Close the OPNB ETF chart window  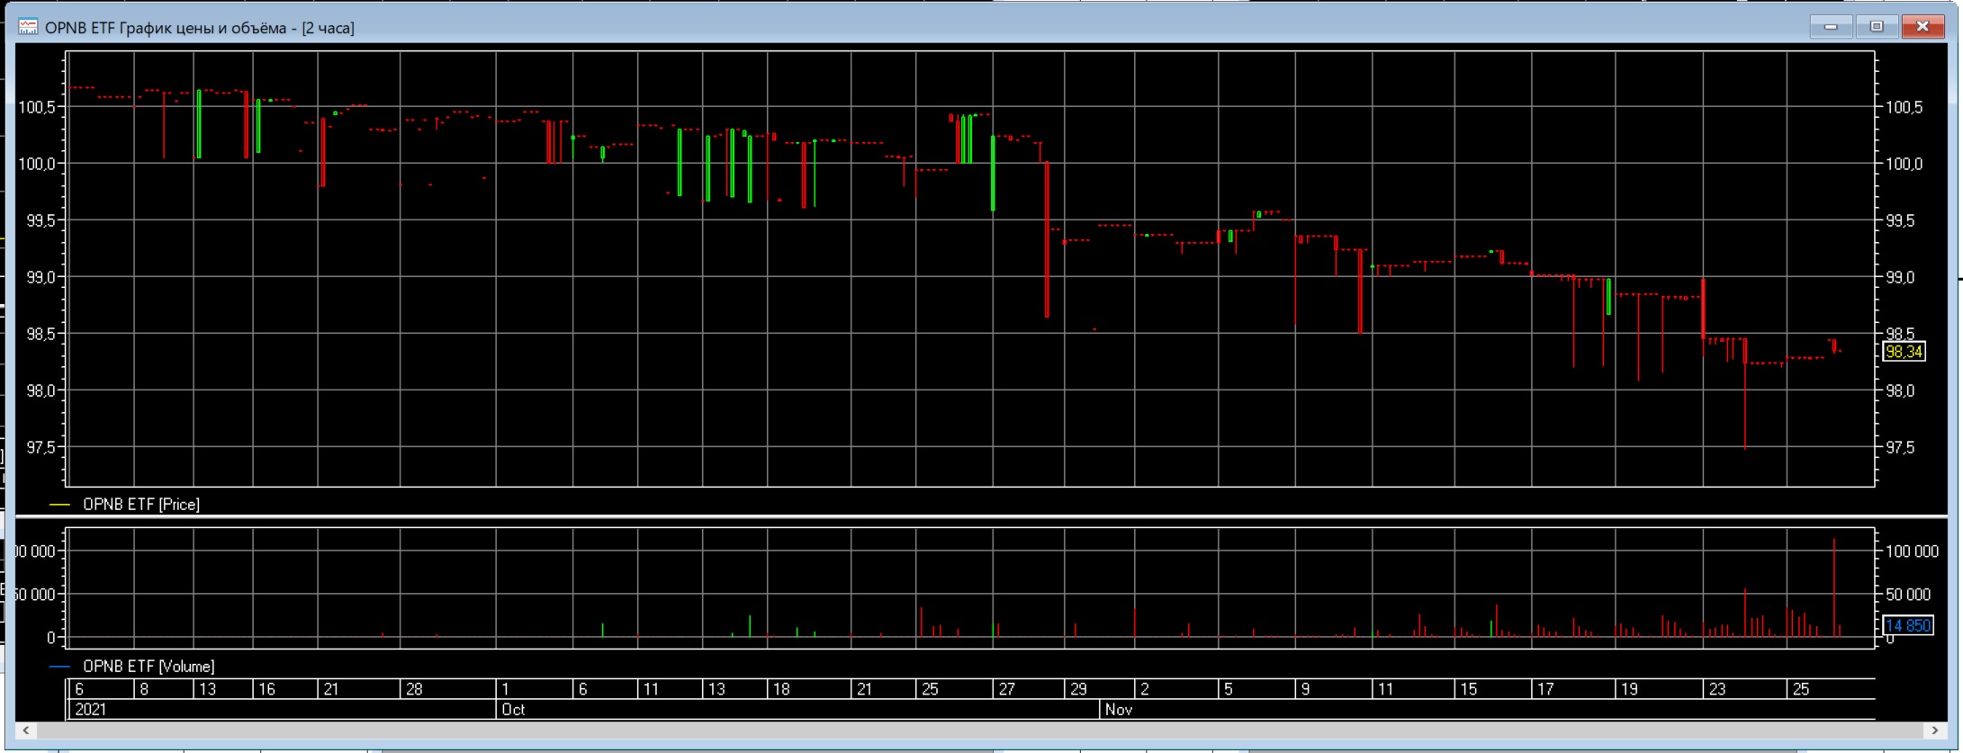[1922, 27]
